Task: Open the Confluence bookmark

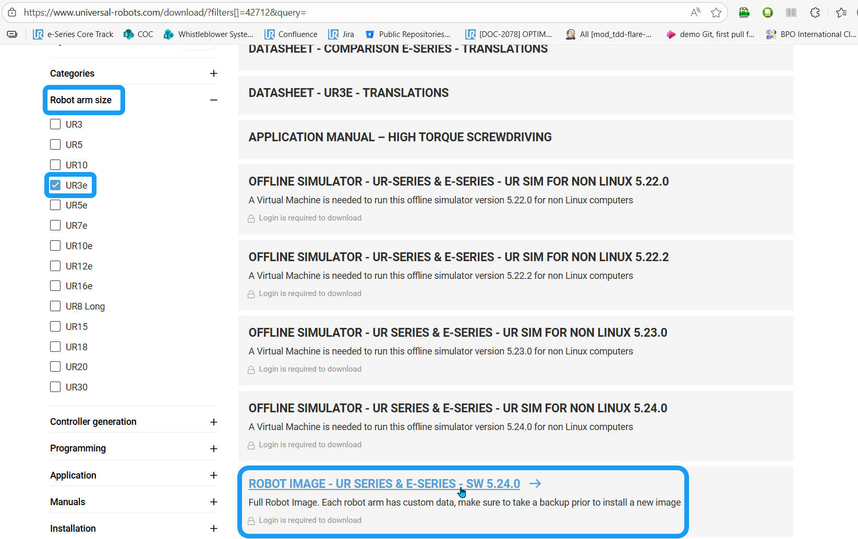Action: (291, 34)
